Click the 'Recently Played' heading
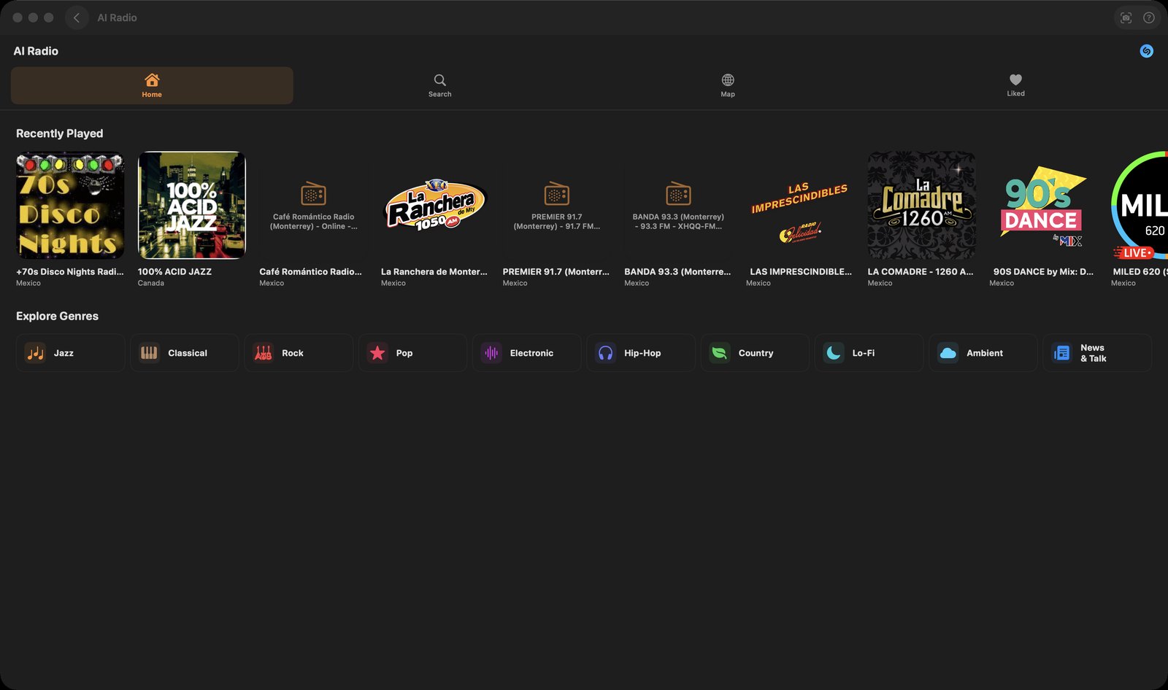Image resolution: width=1168 pixels, height=690 pixels. (60, 133)
